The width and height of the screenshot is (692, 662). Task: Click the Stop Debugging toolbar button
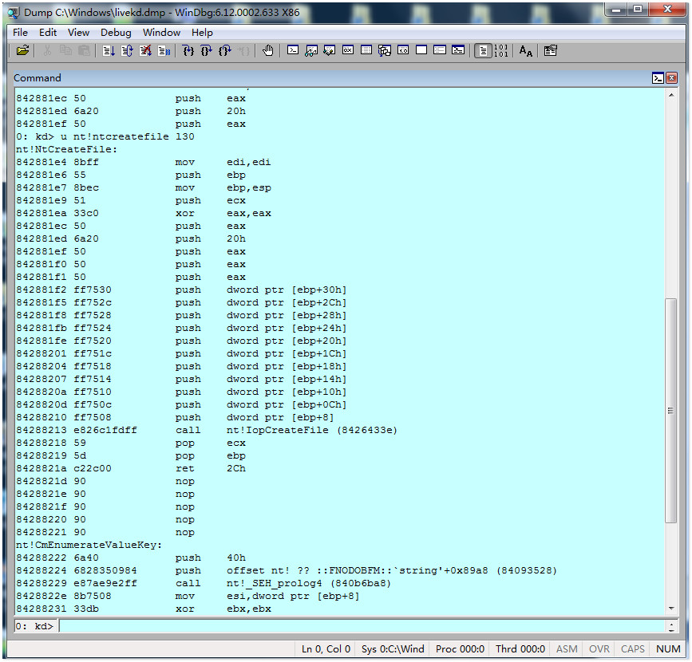click(145, 50)
